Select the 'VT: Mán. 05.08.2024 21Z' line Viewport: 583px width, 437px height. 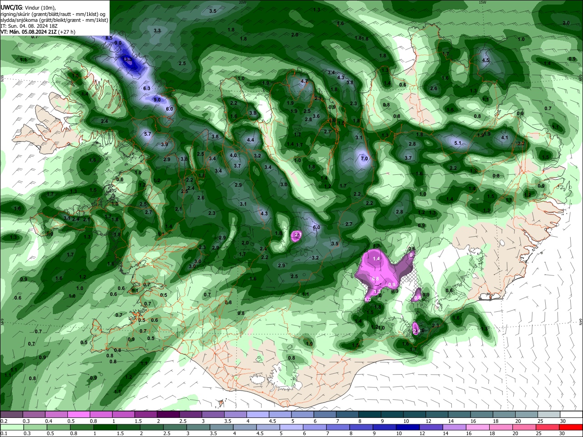pyautogui.click(x=29, y=32)
